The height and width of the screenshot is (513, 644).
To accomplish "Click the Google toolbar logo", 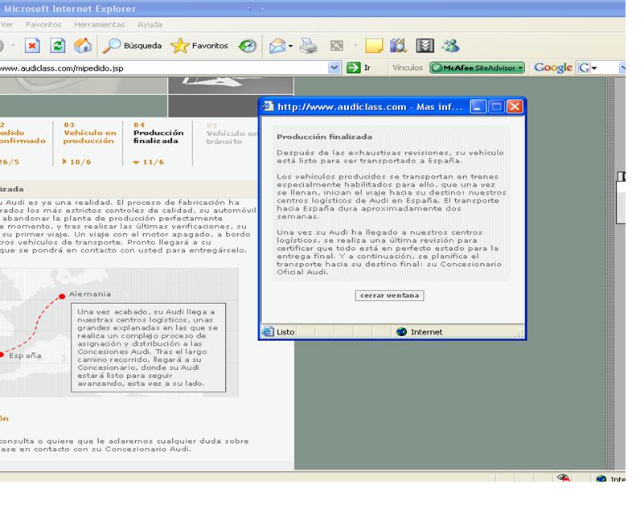I will (553, 68).
